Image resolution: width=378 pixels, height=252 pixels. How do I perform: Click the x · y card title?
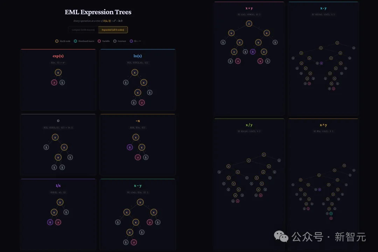coord(323,8)
